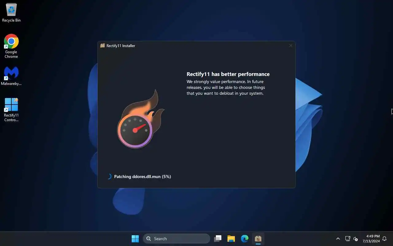The image size is (393, 246).
Task: Close the Rectify11 Installer window
Action: [x=290, y=46]
